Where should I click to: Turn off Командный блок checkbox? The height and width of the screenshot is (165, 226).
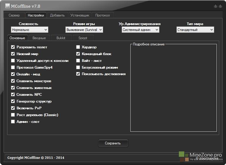pos(78,54)
